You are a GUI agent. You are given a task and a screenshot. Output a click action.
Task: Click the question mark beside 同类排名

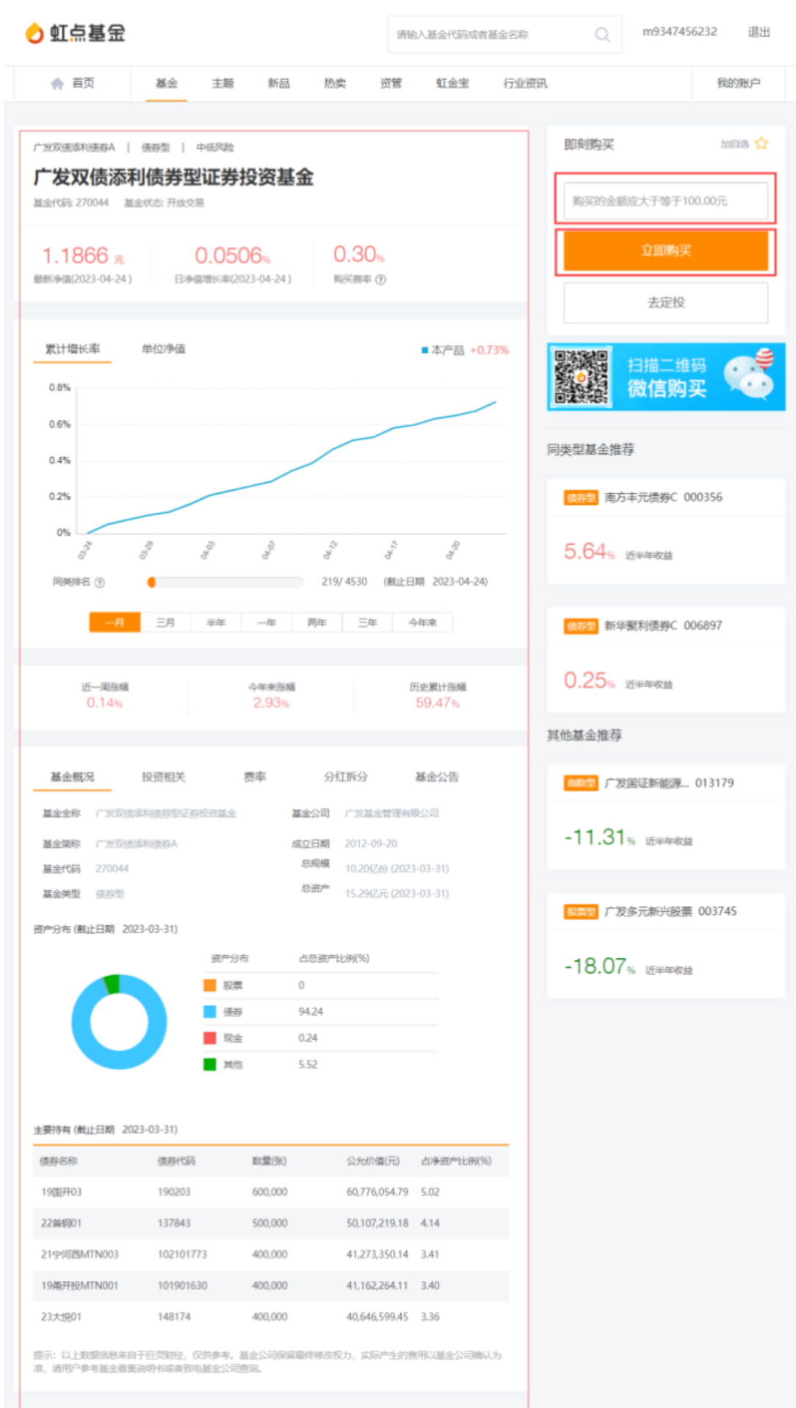pyautogui.click(x=100, y=582)
